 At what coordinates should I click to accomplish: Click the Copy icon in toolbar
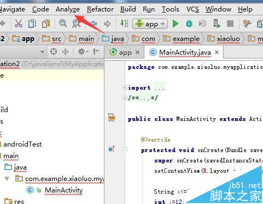[32, 24]
